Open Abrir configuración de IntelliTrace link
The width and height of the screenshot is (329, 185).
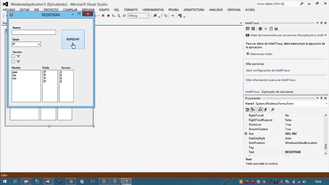click(268, 70)
